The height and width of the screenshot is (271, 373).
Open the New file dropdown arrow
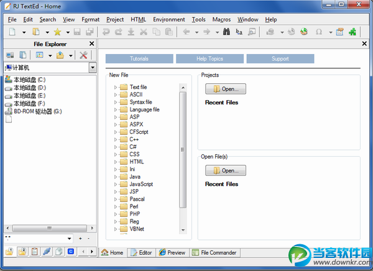pyautogui.click(x=24, y=32)
